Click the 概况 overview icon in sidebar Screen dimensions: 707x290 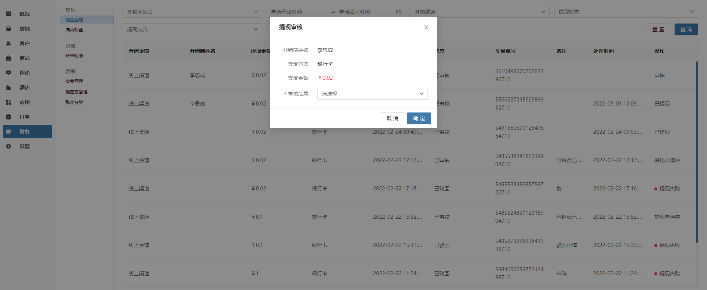point(8,14)
